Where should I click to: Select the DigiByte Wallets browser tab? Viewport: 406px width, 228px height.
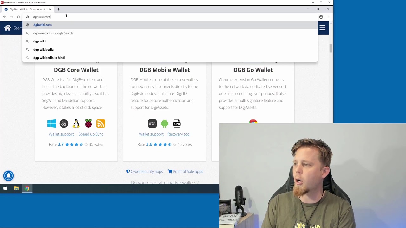coord(28,9)
